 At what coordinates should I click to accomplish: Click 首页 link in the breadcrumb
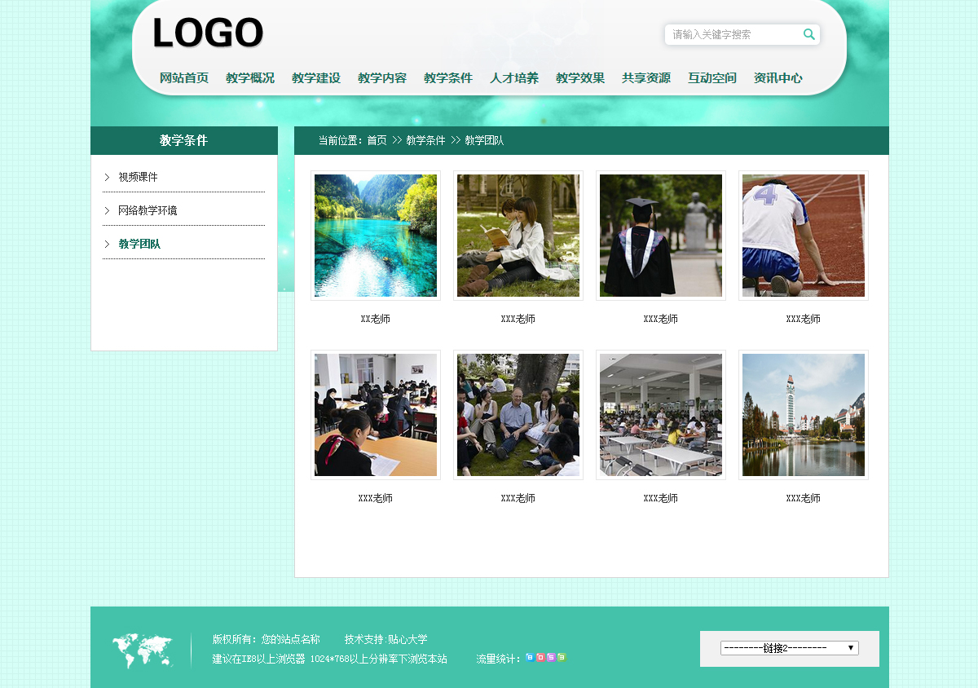[x=377, y=140]
